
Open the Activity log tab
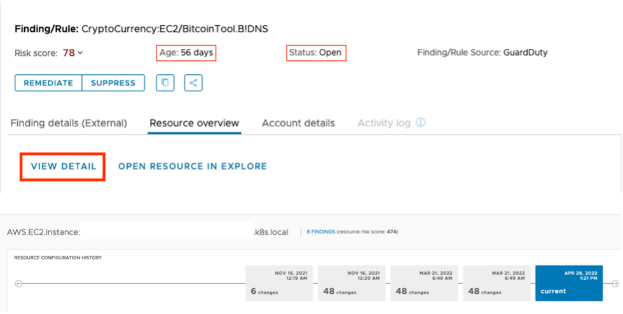click(x=383, y=123)
